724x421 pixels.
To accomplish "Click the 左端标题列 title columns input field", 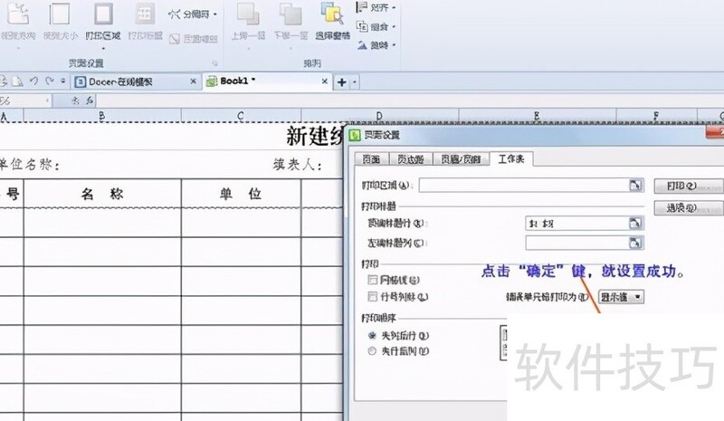I will 577,243.
